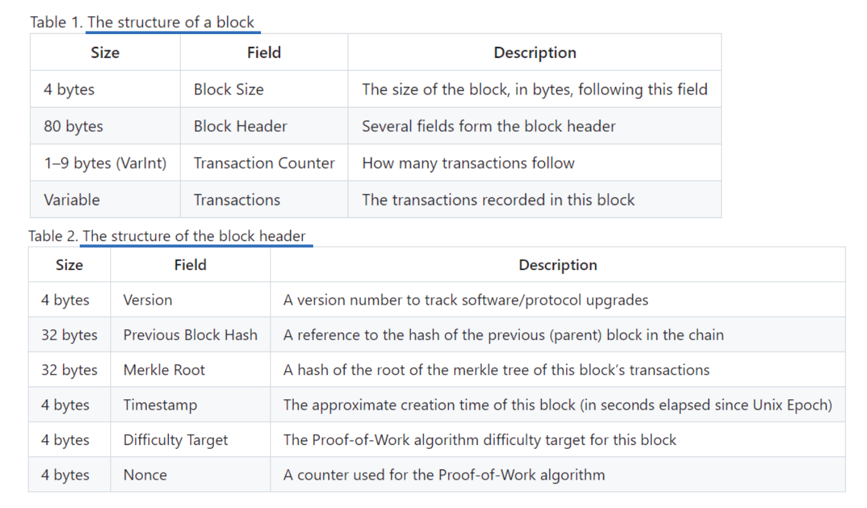The height and width of the screenshot is (508, 867).
Task: Click the Timestamp field cell
Action: (x=190, y=405)
